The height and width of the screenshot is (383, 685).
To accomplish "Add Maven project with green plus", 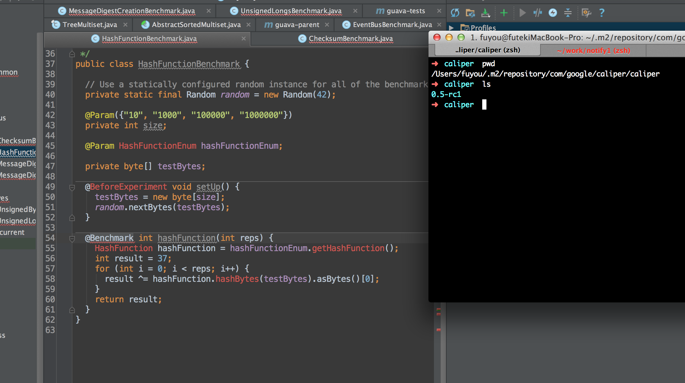I will click(504, 13).
